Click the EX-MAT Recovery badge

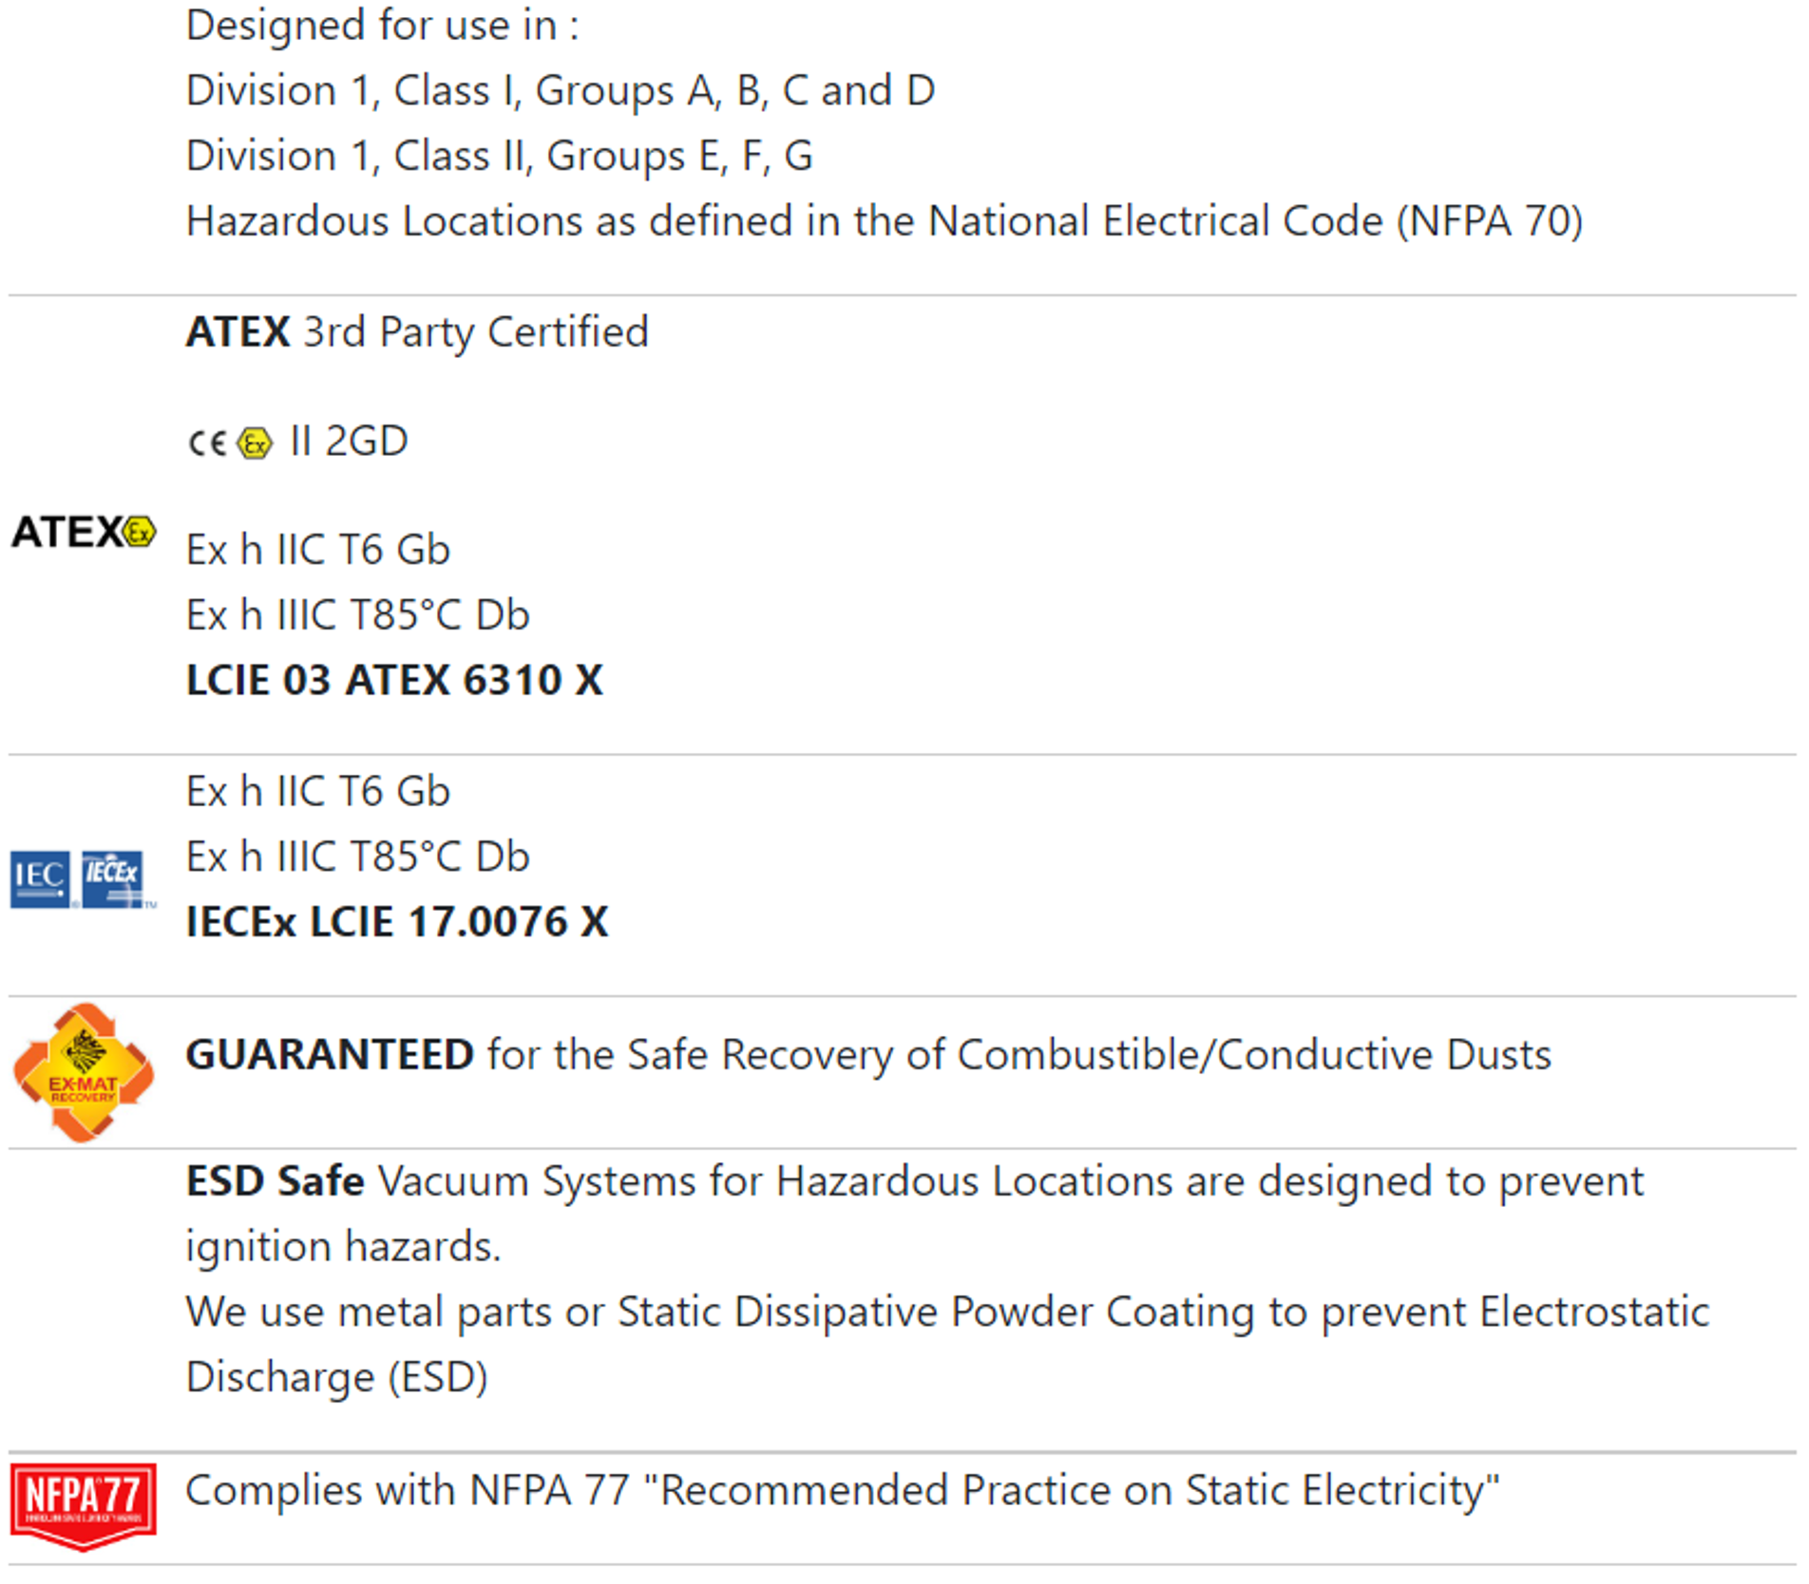[84, 1072]
